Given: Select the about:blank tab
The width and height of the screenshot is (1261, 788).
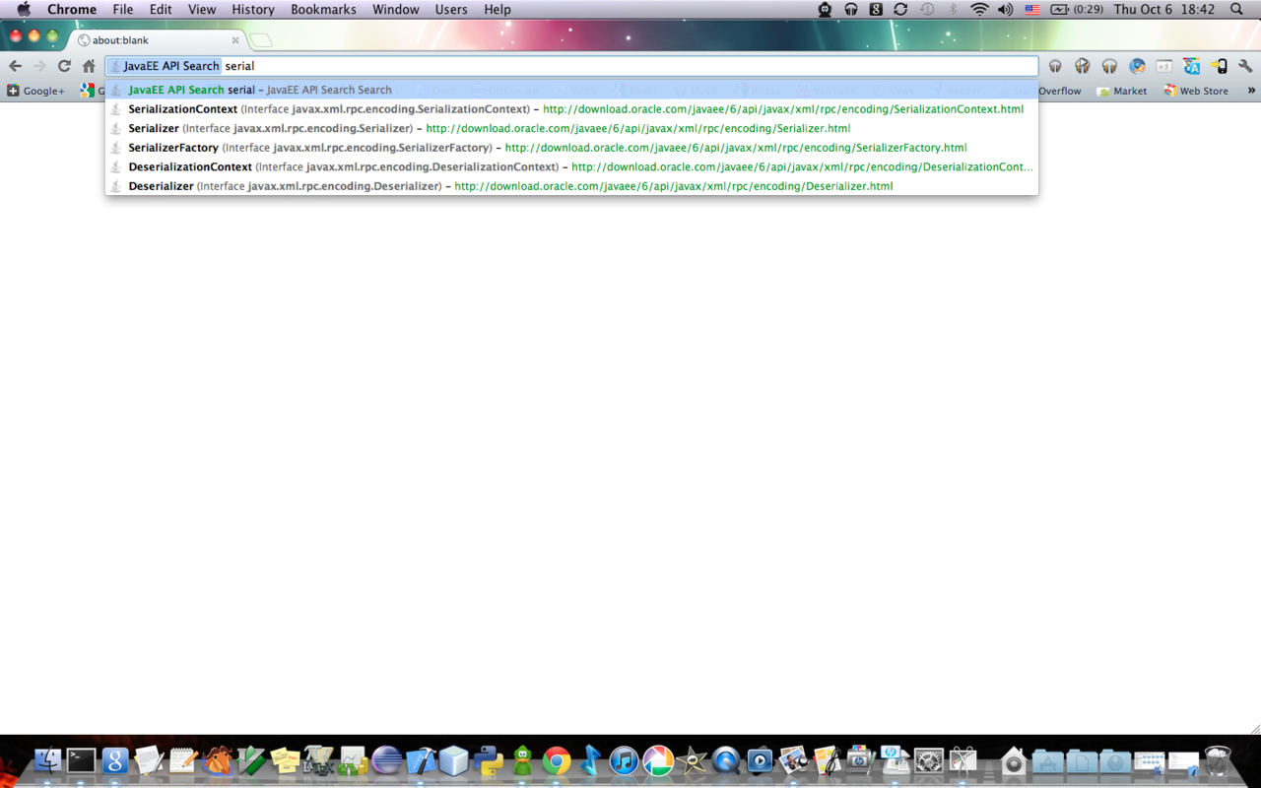Looking at the screenshot, I should 158,40.
